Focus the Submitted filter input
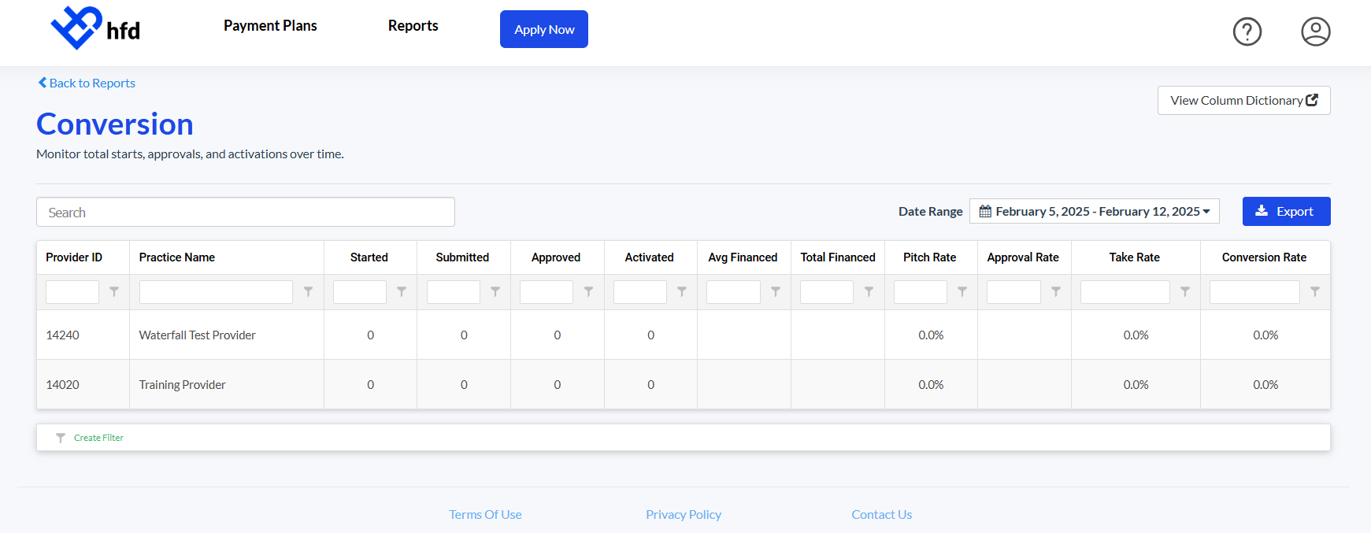 pos(454,292)
